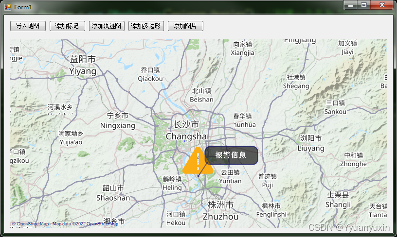This screenshot has width=397, height=237.
Task: Click the 社港镇 Shegang map label
Action: point(296,82)
